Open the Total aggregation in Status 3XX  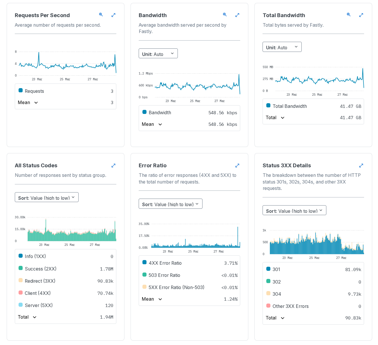(275, 318)
